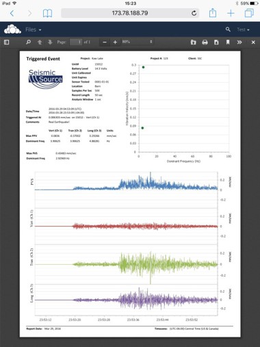
Task: Open the Test user menu
Action: 243,29
